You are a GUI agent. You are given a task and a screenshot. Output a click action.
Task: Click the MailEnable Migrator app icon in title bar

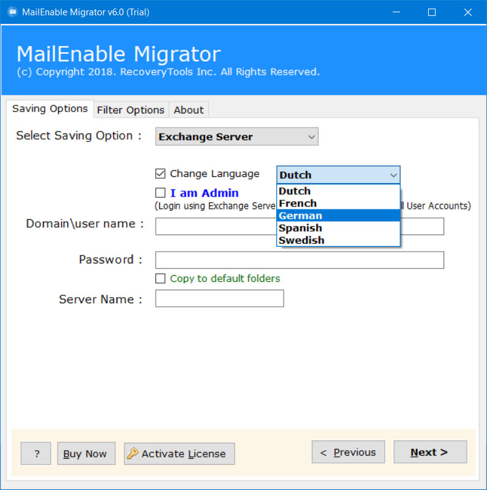[12, 12]
